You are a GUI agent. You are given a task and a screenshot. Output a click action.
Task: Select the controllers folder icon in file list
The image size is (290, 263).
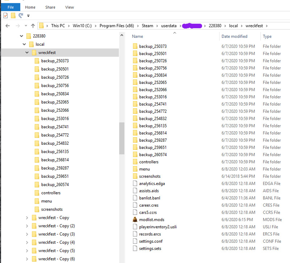135,161
